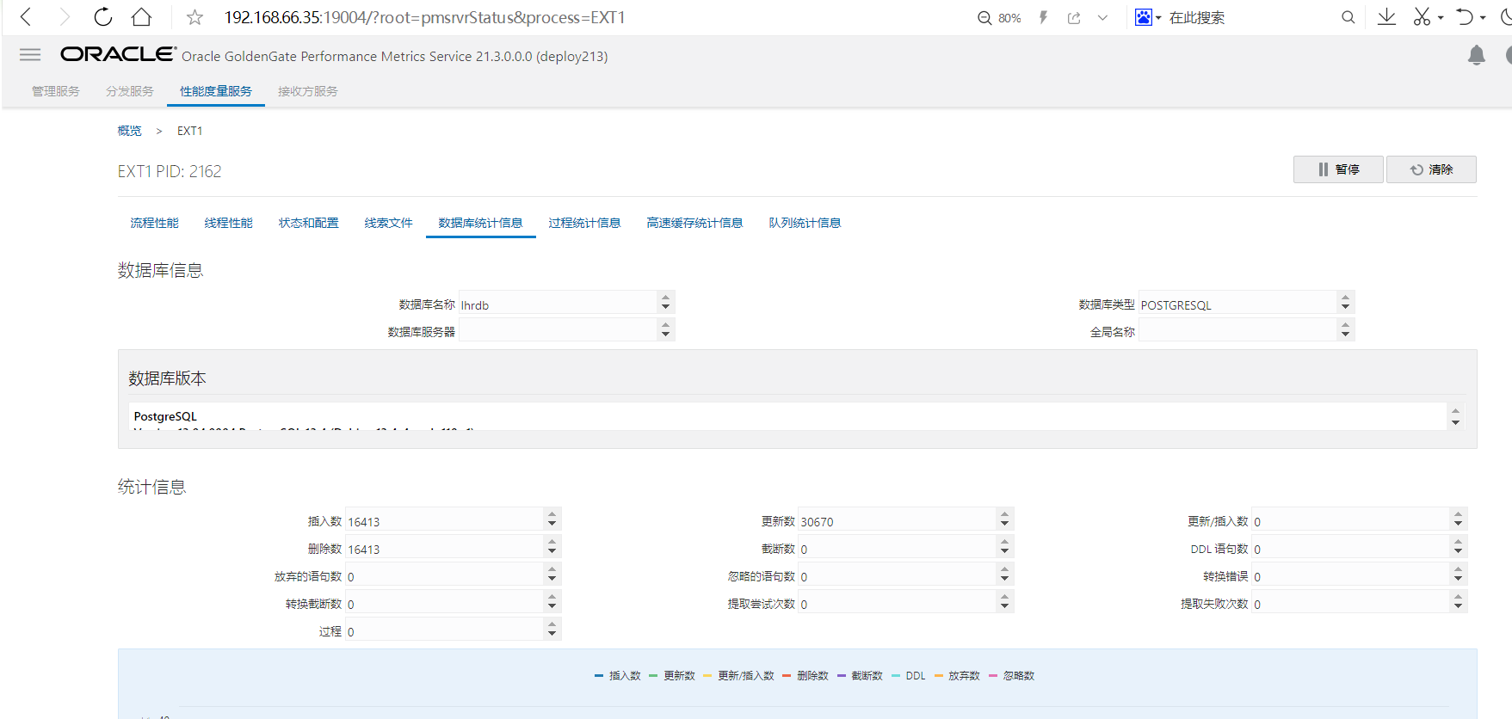Toggle the 删除数 series in chart legend
Image resolution: width=1512 pixels, height=719 pixels.
tap(805, 676)
